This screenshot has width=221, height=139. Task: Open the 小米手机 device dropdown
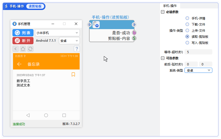tap(57, 33)
